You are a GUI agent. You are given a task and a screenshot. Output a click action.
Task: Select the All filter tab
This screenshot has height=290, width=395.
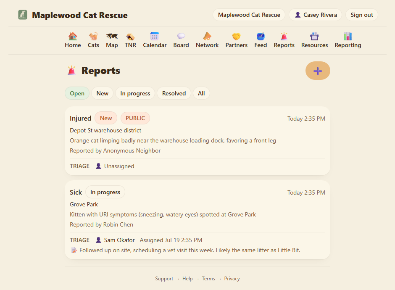tap(201, 93)
